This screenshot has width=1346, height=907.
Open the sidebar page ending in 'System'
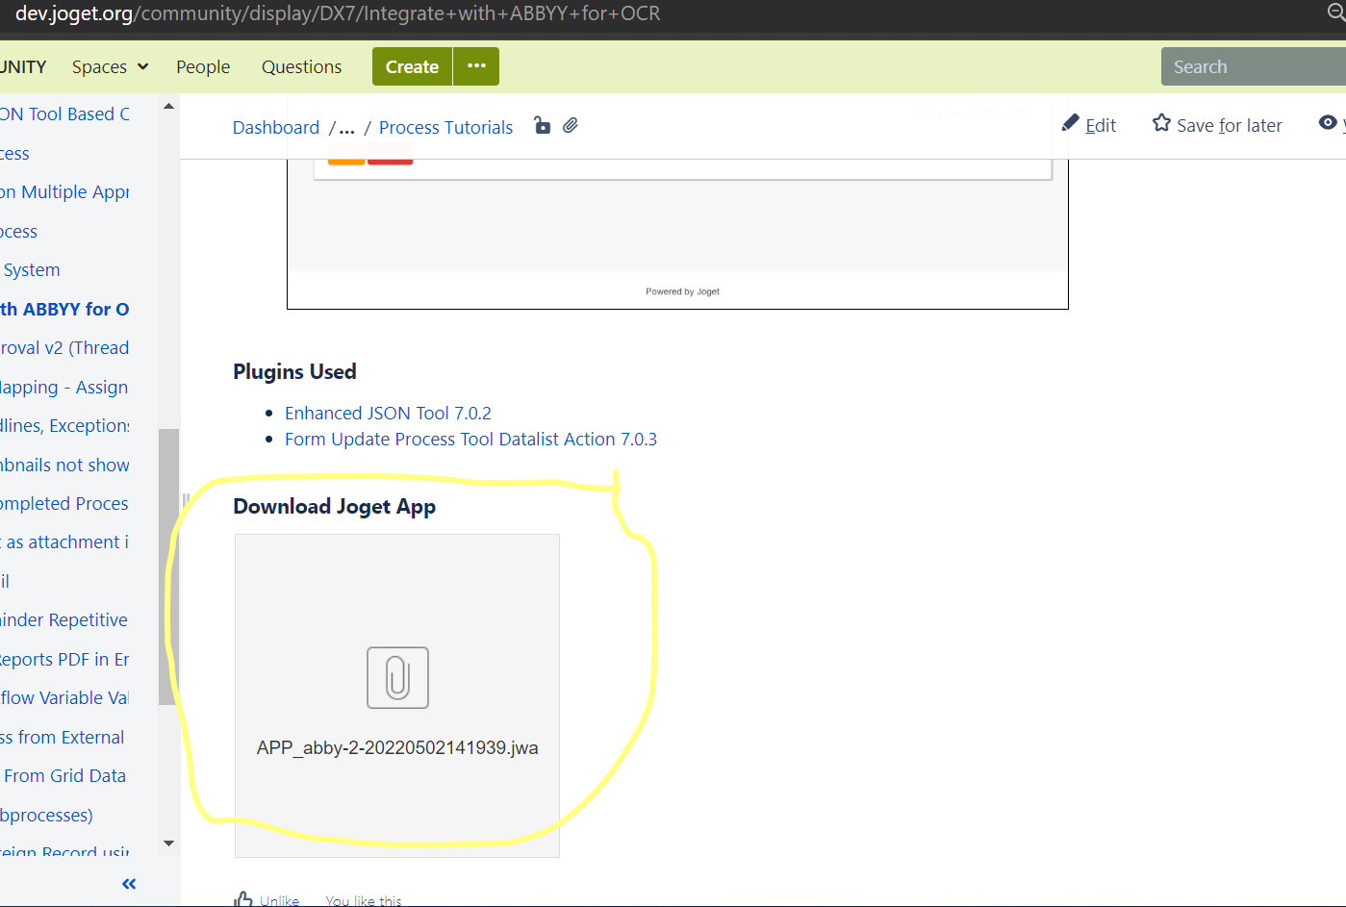click(32, 270)
